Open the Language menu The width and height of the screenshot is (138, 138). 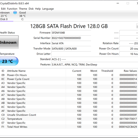[x=48, y=9]
